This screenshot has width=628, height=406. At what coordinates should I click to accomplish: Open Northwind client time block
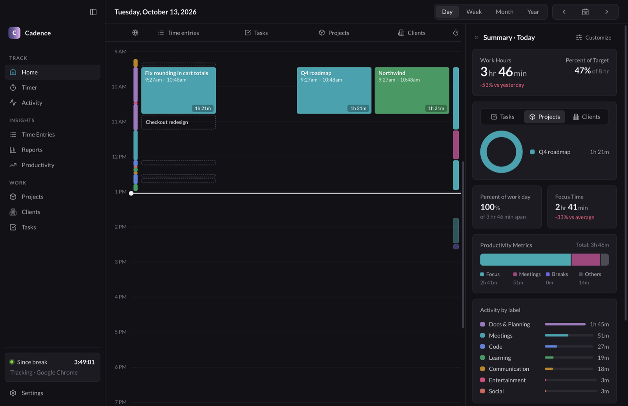[x=412, y=91]
